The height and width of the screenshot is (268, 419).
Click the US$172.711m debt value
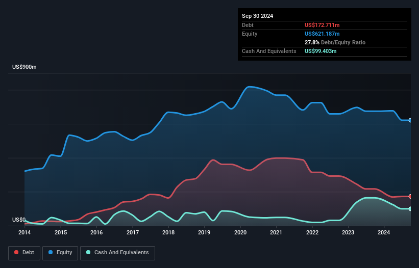(322, 25)
